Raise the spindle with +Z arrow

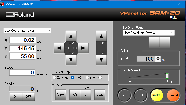(101, 36)
